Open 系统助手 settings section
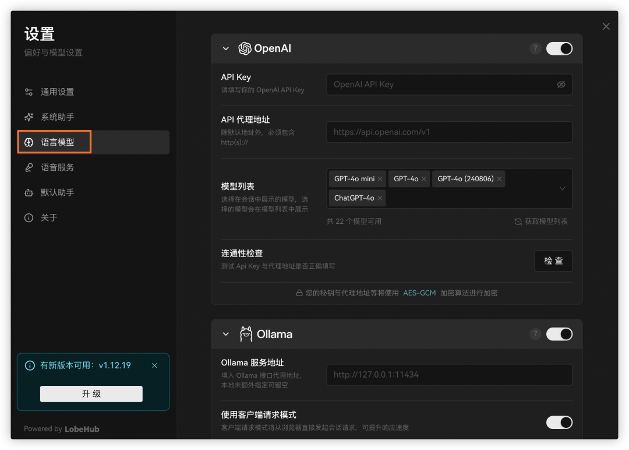 point(93,117)
